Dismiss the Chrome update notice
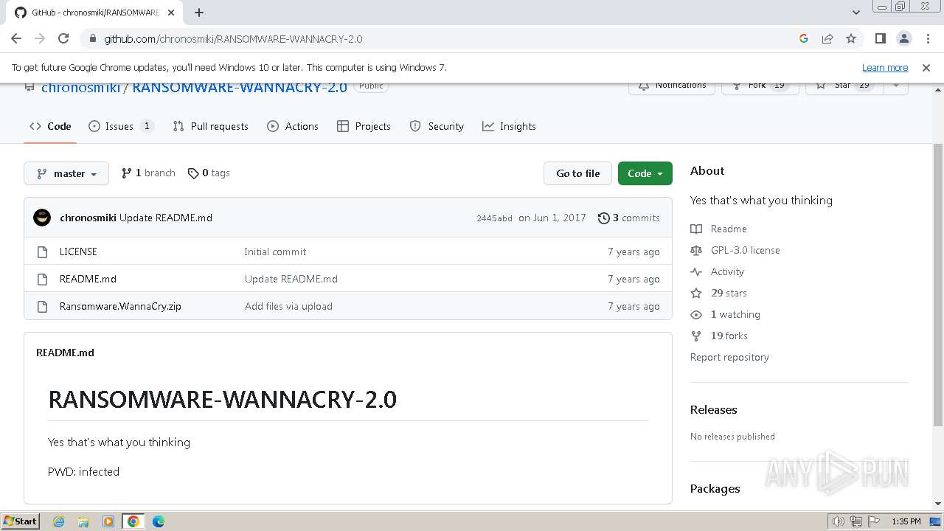 pos(926,67)
